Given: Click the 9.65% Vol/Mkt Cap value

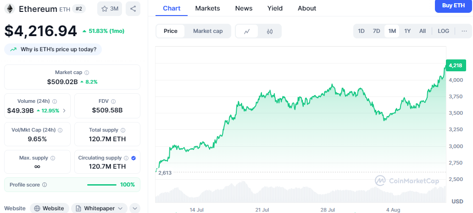Looking at the screenshot, I should point(38,139).
